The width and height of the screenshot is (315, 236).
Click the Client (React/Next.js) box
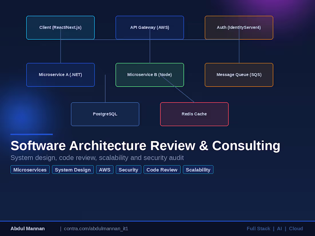[60, 27]
